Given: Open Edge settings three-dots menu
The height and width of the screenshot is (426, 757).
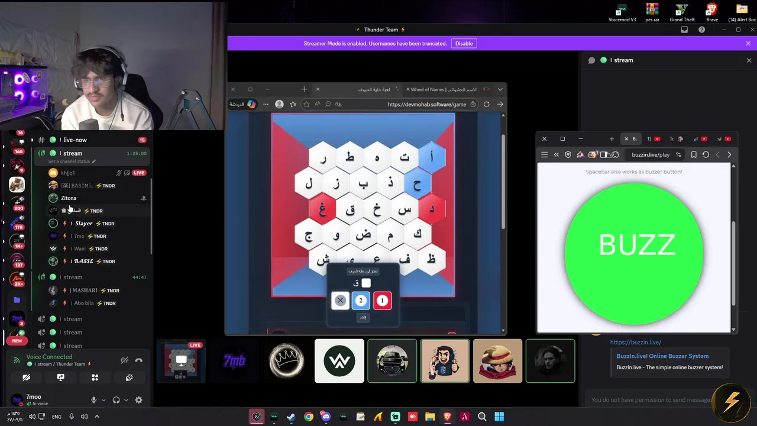Looking at the screenshot, I should coord(266,104).
